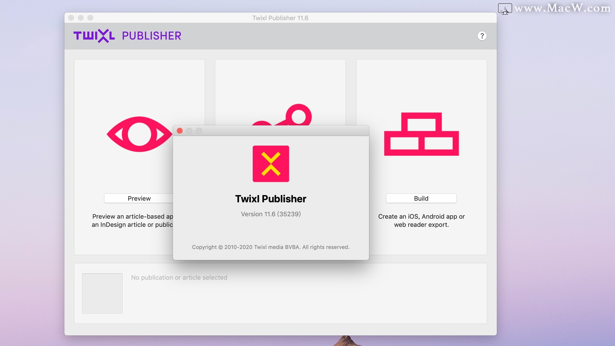
Task: Click the empty publication thumbnail placeholder
Action: 102,293
